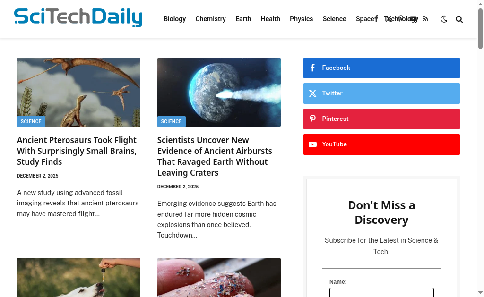Toggle dark mode with the moon icon
This screenshot has height=297, width=484.
point(443,19)
